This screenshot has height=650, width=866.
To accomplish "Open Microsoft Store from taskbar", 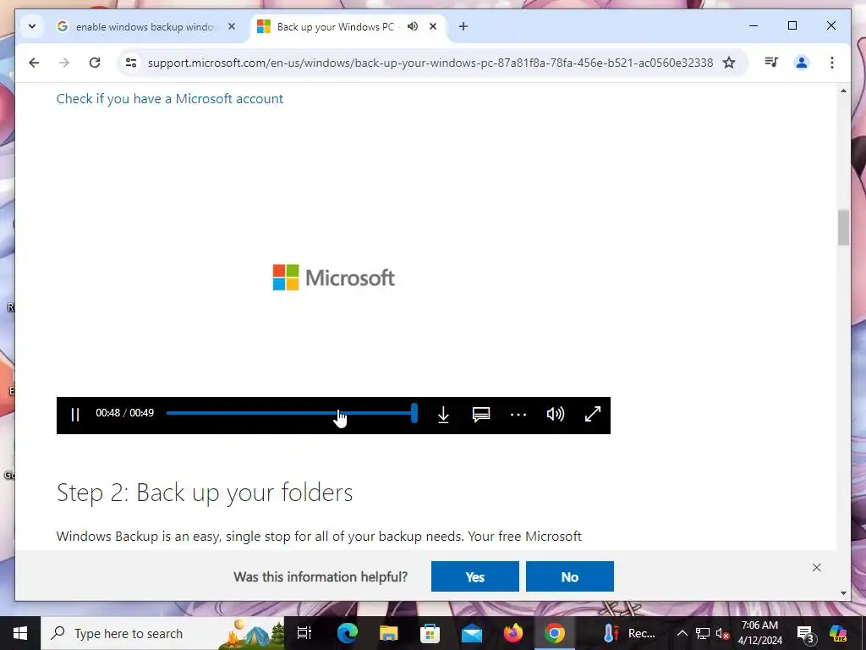I will coord(430,633).
